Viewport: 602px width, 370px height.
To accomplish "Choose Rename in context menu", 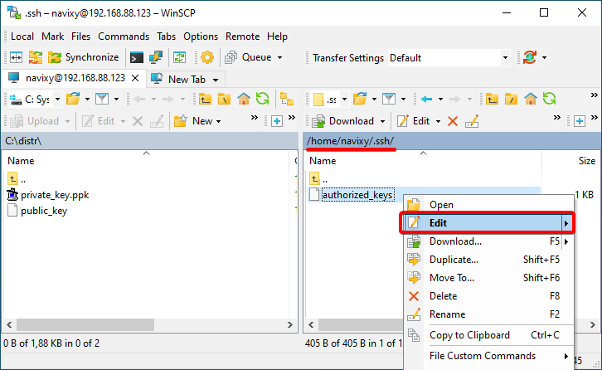I will tap(488, 314).
